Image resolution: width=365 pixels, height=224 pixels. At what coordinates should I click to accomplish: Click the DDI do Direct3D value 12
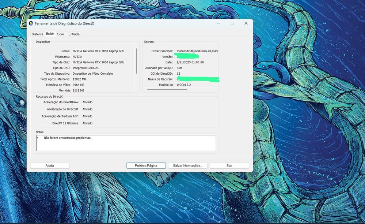[x=178, y=74]
